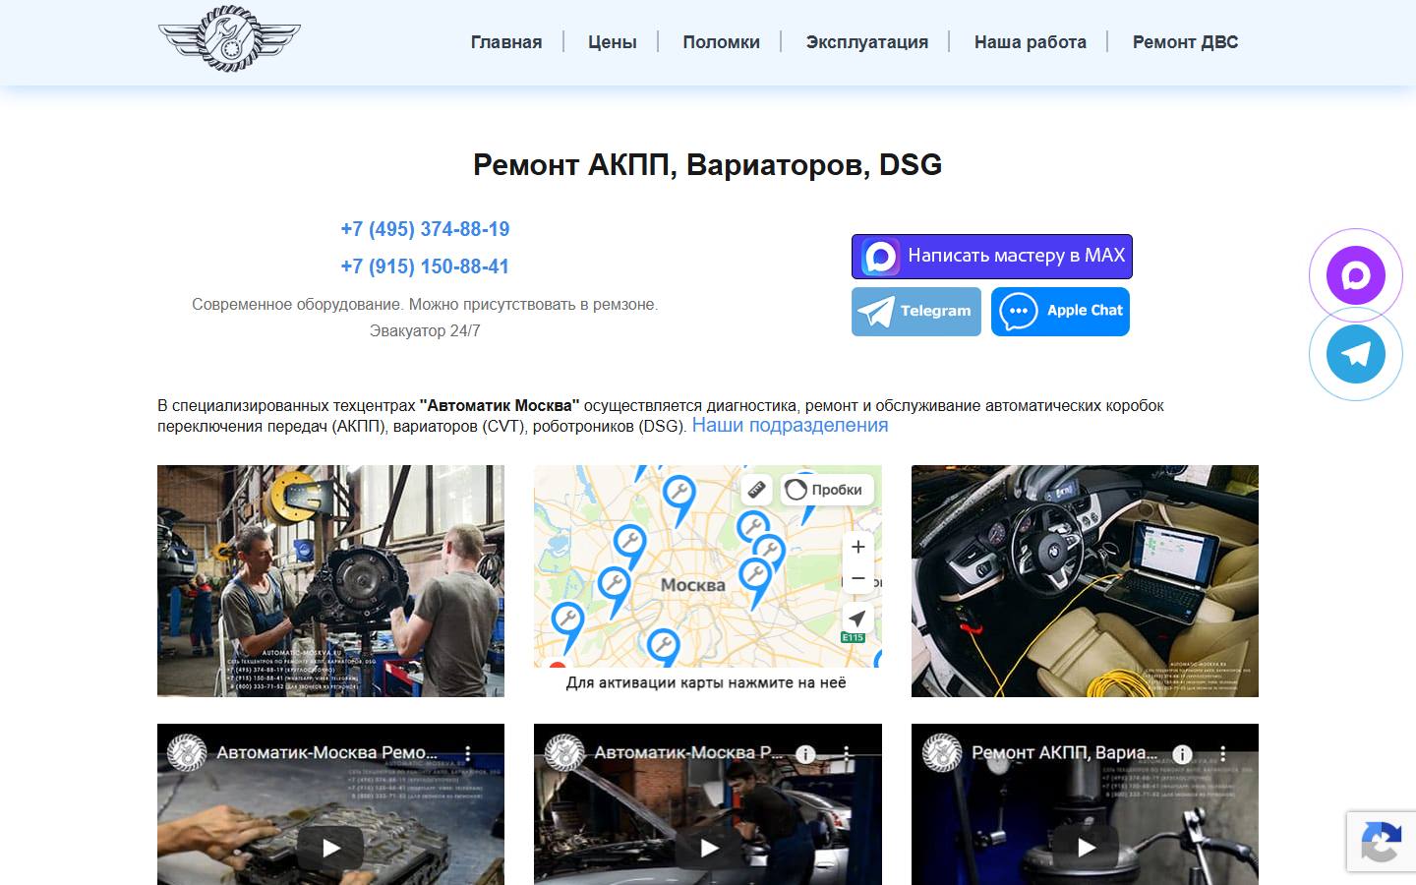Click the Ремонт АКПП, Вариаторов, DSG heading
The height and width of the screenshot is (885, 1416).
tap(708, 164)
